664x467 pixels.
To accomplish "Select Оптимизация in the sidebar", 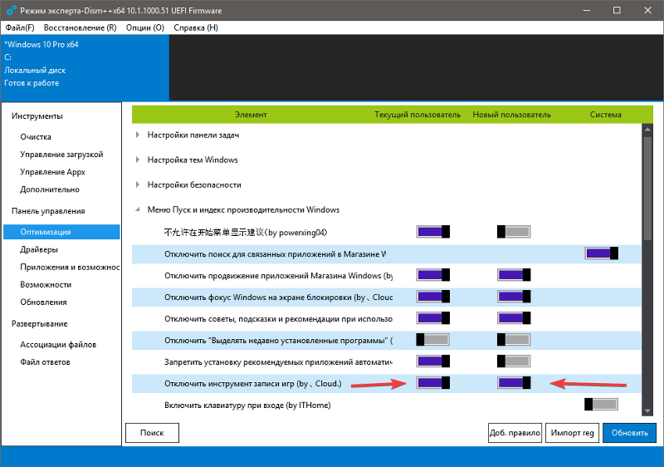I will 61,232.
